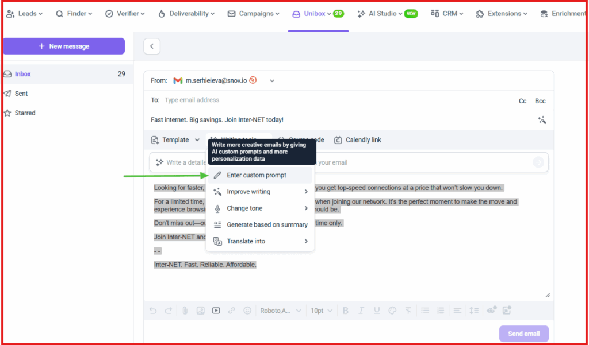Insert an image using the image icon

(x=200, y=310)
